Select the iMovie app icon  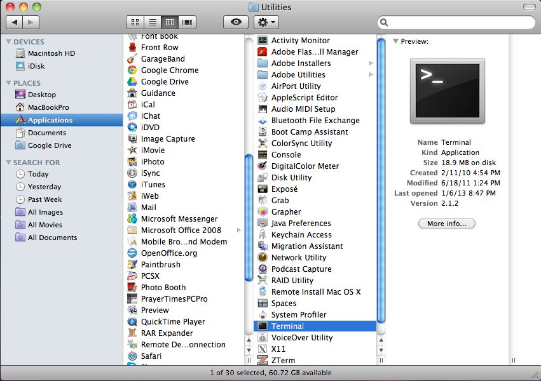pyautogui.click(x=132, y=150)
